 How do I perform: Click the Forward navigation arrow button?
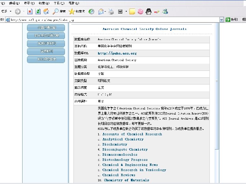[x=17, y=12]
